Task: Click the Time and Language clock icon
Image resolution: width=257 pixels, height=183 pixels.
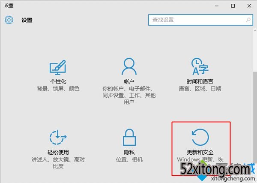Action: tap(199, 67)
